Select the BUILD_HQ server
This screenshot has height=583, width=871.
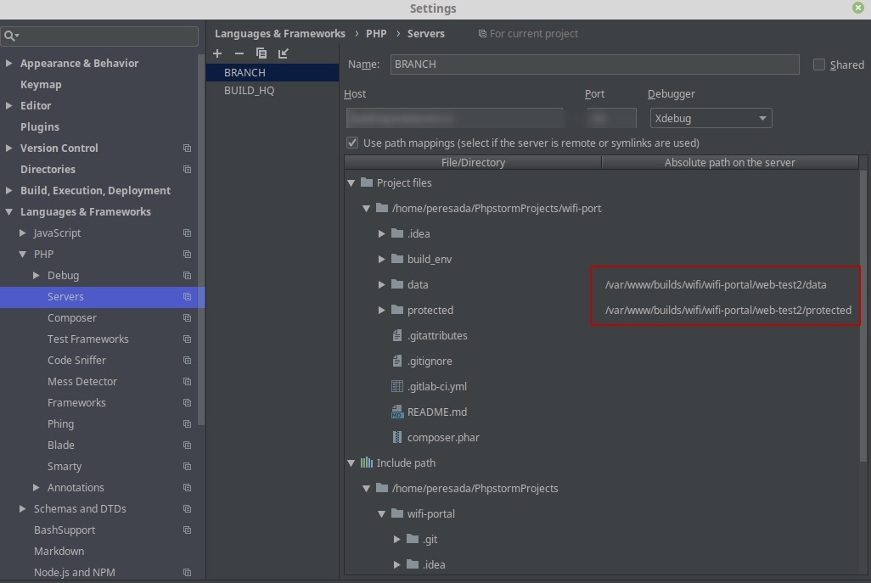click(x=273, y=91)
